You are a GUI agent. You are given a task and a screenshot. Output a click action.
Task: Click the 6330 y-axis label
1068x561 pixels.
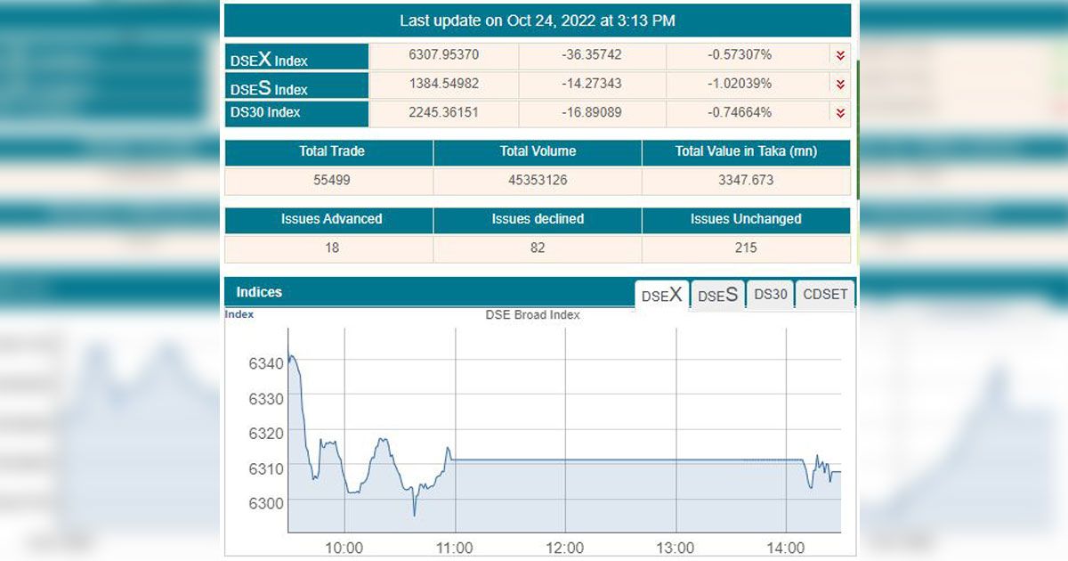(x=265, y=398)
